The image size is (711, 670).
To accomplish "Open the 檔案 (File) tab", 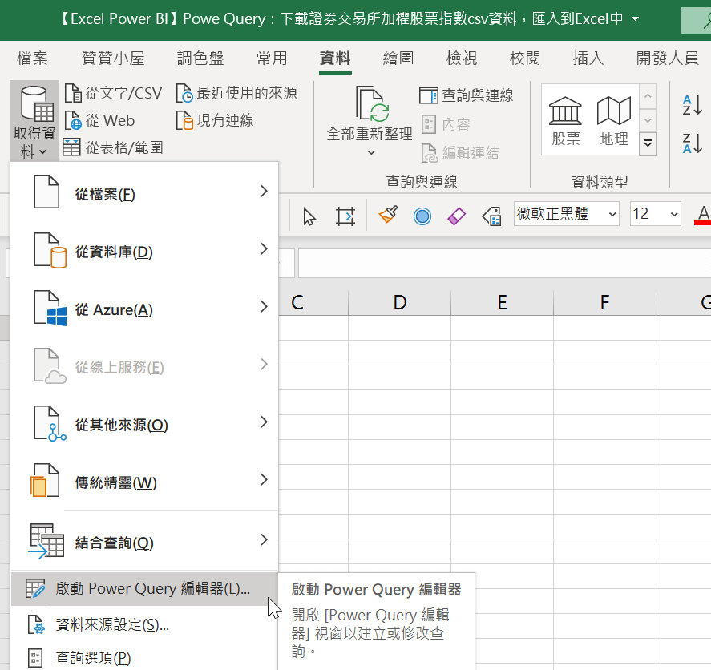I will [x=32, y=58].
